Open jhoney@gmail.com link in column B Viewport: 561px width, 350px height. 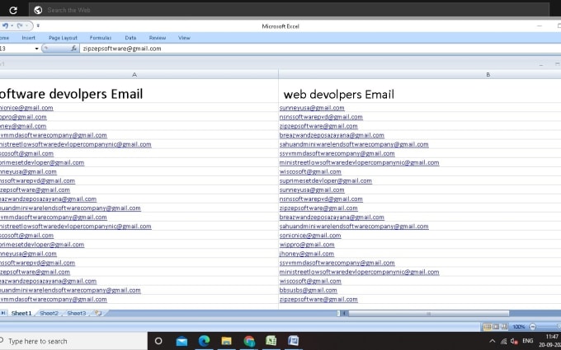click(307, 254)
